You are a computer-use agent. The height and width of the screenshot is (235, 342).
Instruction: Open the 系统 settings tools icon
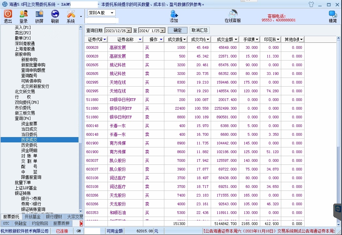point(71,14)
